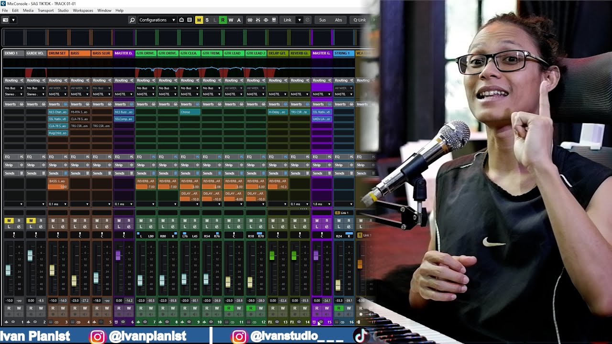Screen dimensions: 612x344
Task: Open the Workspaces menu
Action: click(x=83, y=11)
